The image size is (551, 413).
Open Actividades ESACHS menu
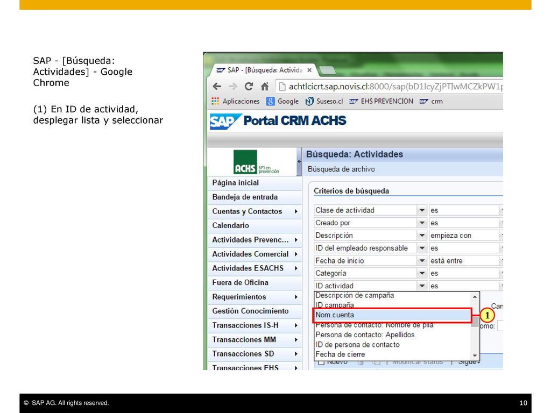pyautogui.click(x=255, y=268)
